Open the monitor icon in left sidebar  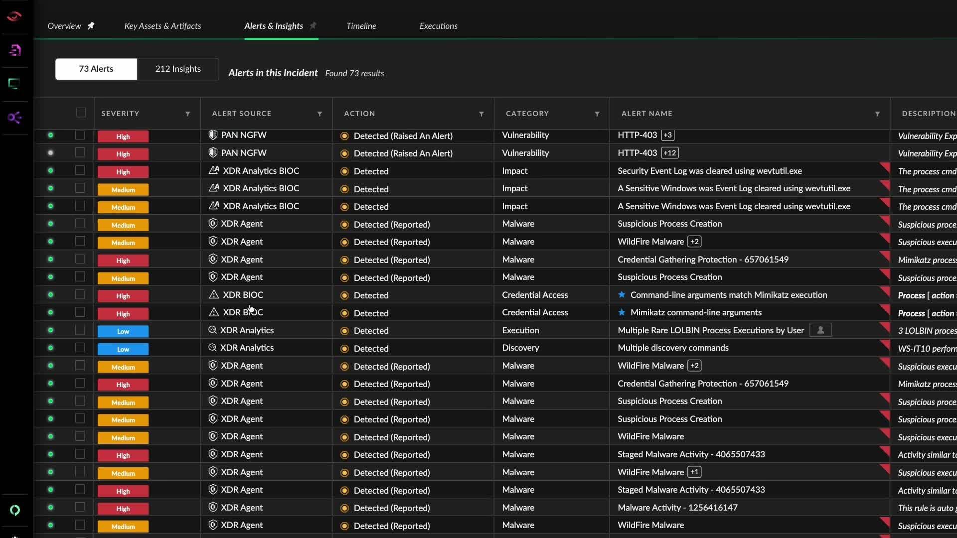[x=14, y=84]
